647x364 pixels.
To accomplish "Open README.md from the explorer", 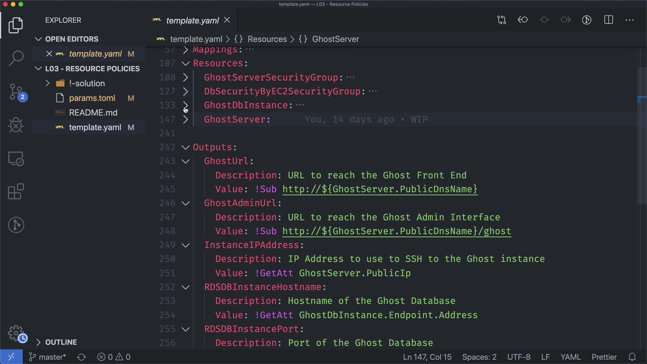I will tap(93, 113).
